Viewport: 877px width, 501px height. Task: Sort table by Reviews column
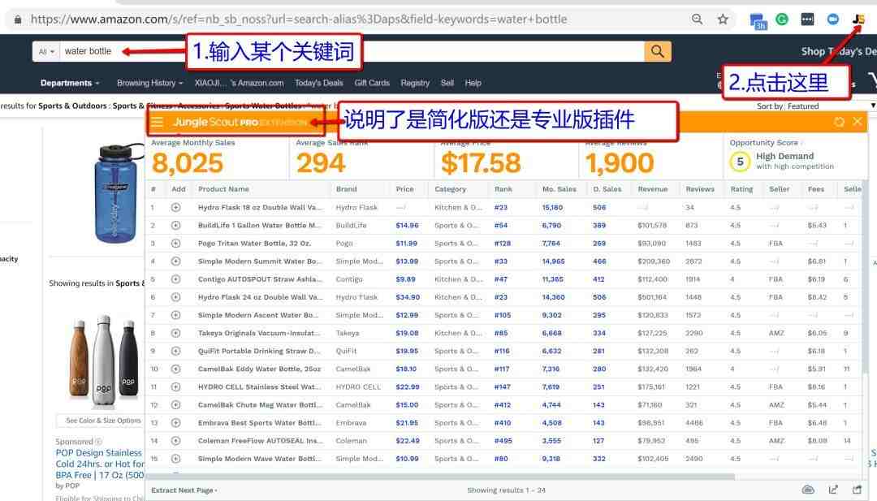tap(700, 189)
